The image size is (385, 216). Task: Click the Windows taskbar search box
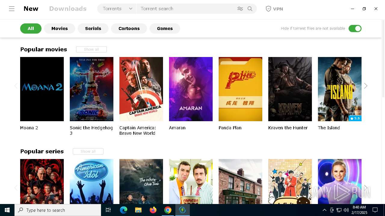[x=58, y=210]
